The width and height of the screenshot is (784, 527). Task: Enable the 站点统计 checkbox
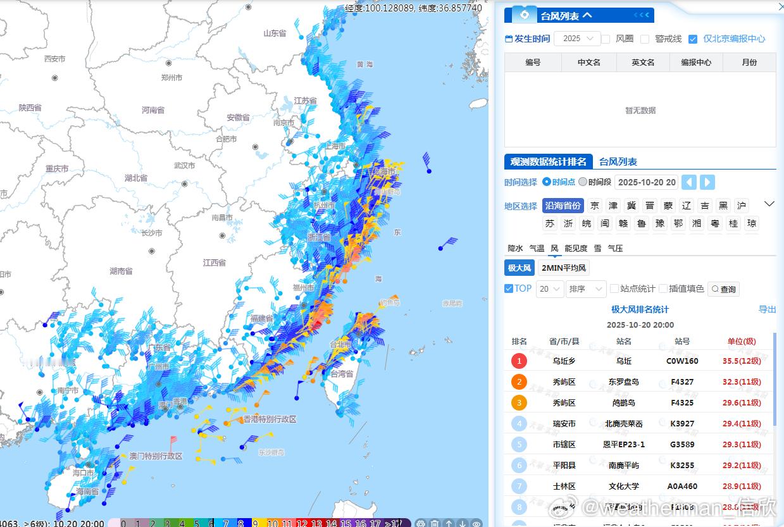(x=614, y=288)
